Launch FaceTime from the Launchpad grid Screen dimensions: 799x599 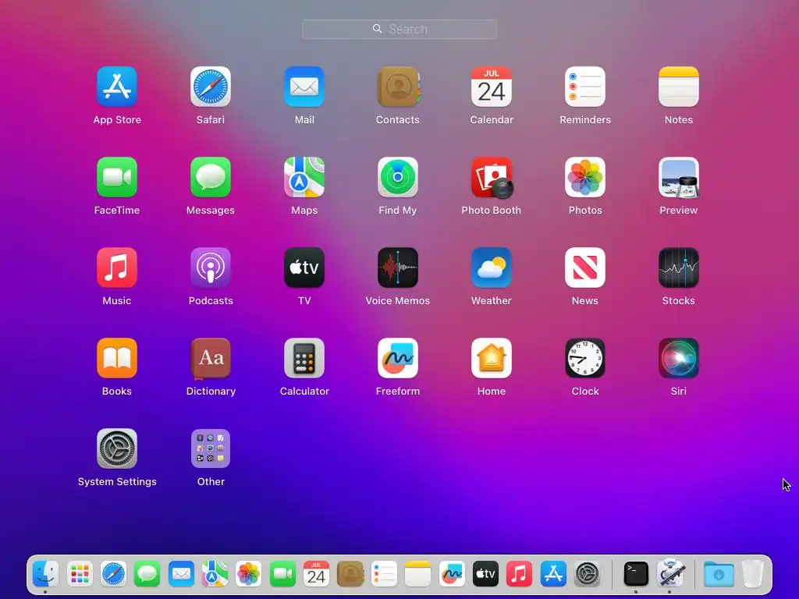117,177
